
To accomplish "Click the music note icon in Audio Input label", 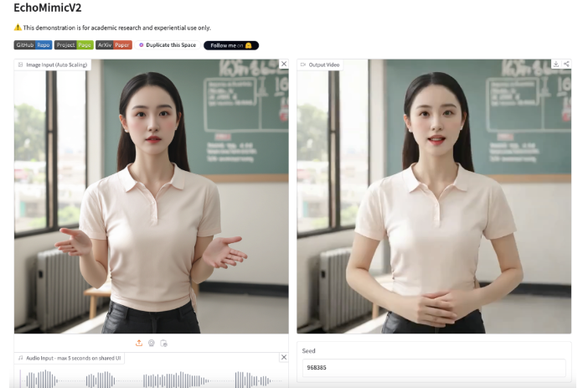I will click(20, 358).
